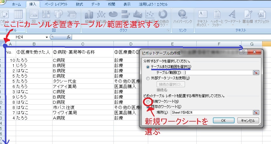
Task: Open the データ tab
Action: tap(95, 4)
